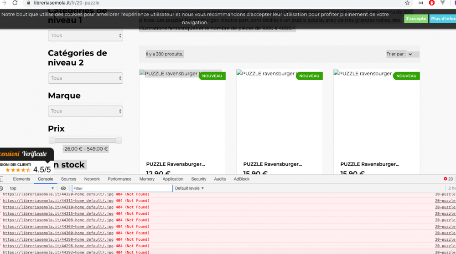
Task: Open the 44300-home_default 404 error URL
Action: (58, 233)
